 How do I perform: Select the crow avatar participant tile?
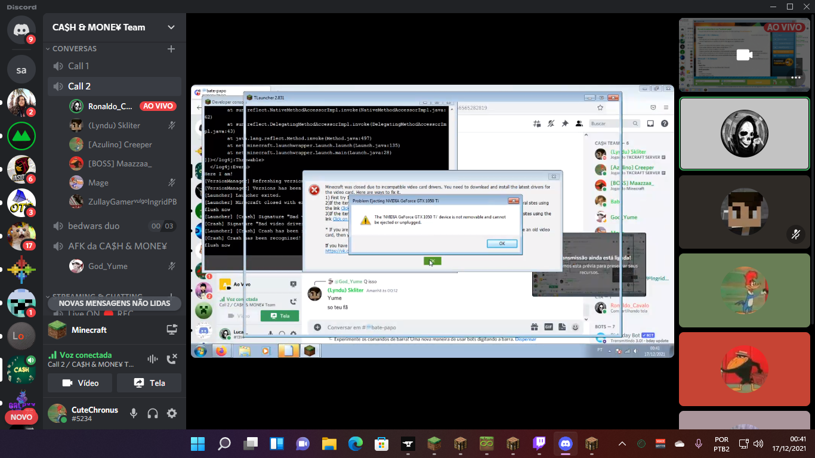[744, 369]
